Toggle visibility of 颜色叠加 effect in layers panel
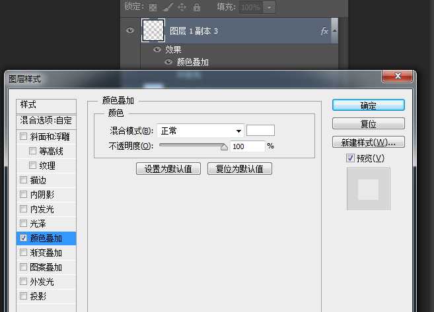This screenshot has width=434, height=312. (168, 61)
